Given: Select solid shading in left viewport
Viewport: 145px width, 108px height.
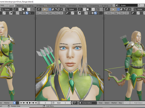Looking at the screenshot, I should pos(24,13).
